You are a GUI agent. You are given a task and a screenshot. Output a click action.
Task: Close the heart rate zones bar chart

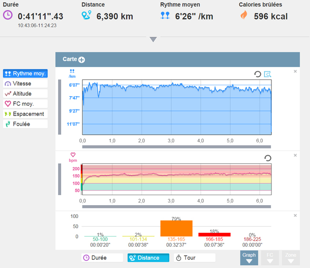pos(295,216)
